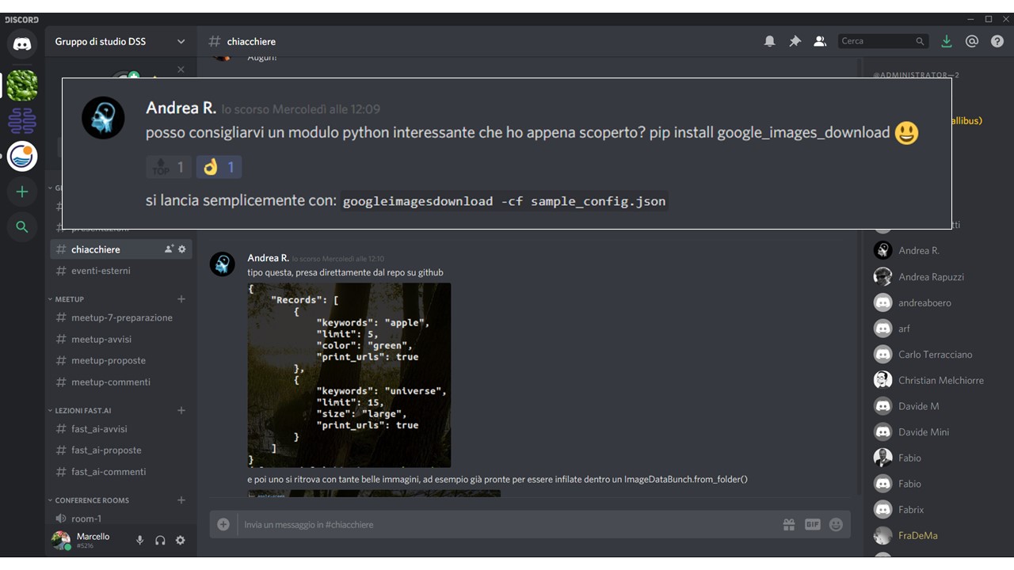1014x570 pixels.
Task: Open server discovery search icon
Action: [22, 227]
